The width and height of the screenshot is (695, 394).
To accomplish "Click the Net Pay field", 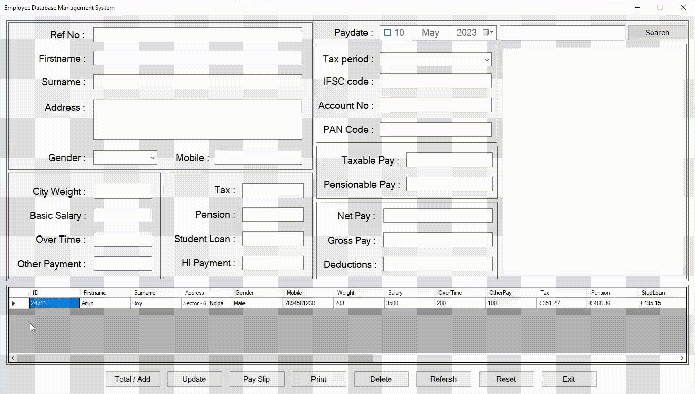I will coord(438,216).
